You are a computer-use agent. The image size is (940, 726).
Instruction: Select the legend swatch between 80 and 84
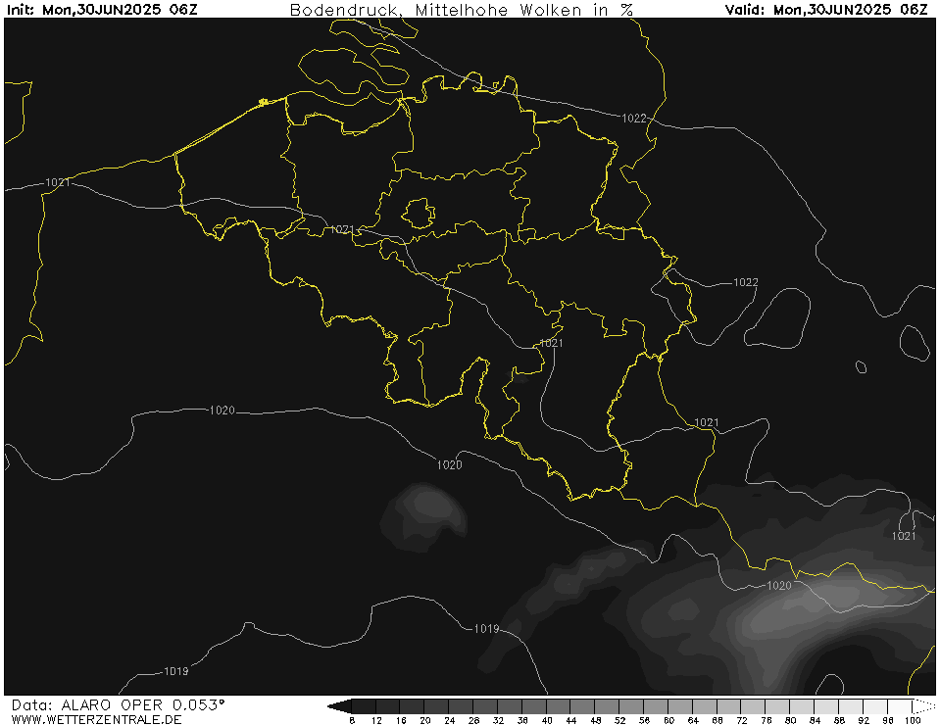(x=803, y=706)
